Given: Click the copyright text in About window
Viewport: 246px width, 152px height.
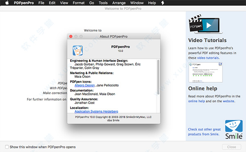Looking at the screenshot, I should (x=113, y=119).
